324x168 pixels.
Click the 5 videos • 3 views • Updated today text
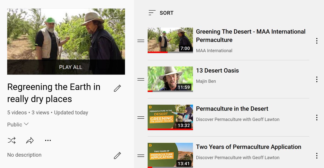click(x=48, y=112)
